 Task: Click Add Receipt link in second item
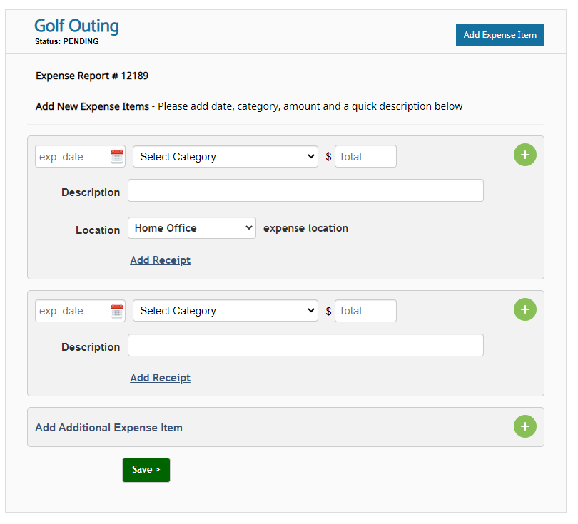click(160, 378)
